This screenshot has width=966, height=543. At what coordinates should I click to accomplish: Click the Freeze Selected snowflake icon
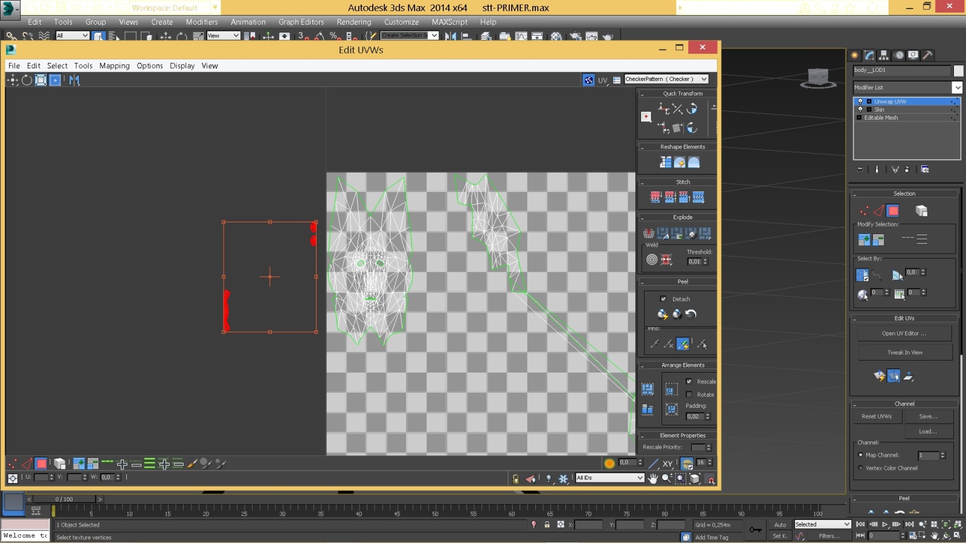563,478
